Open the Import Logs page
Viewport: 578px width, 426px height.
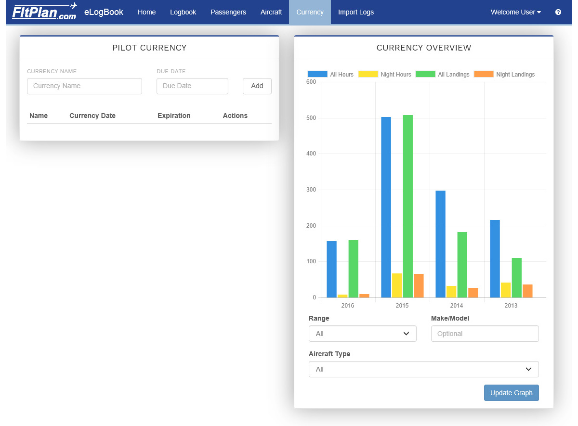coord(356,12)
